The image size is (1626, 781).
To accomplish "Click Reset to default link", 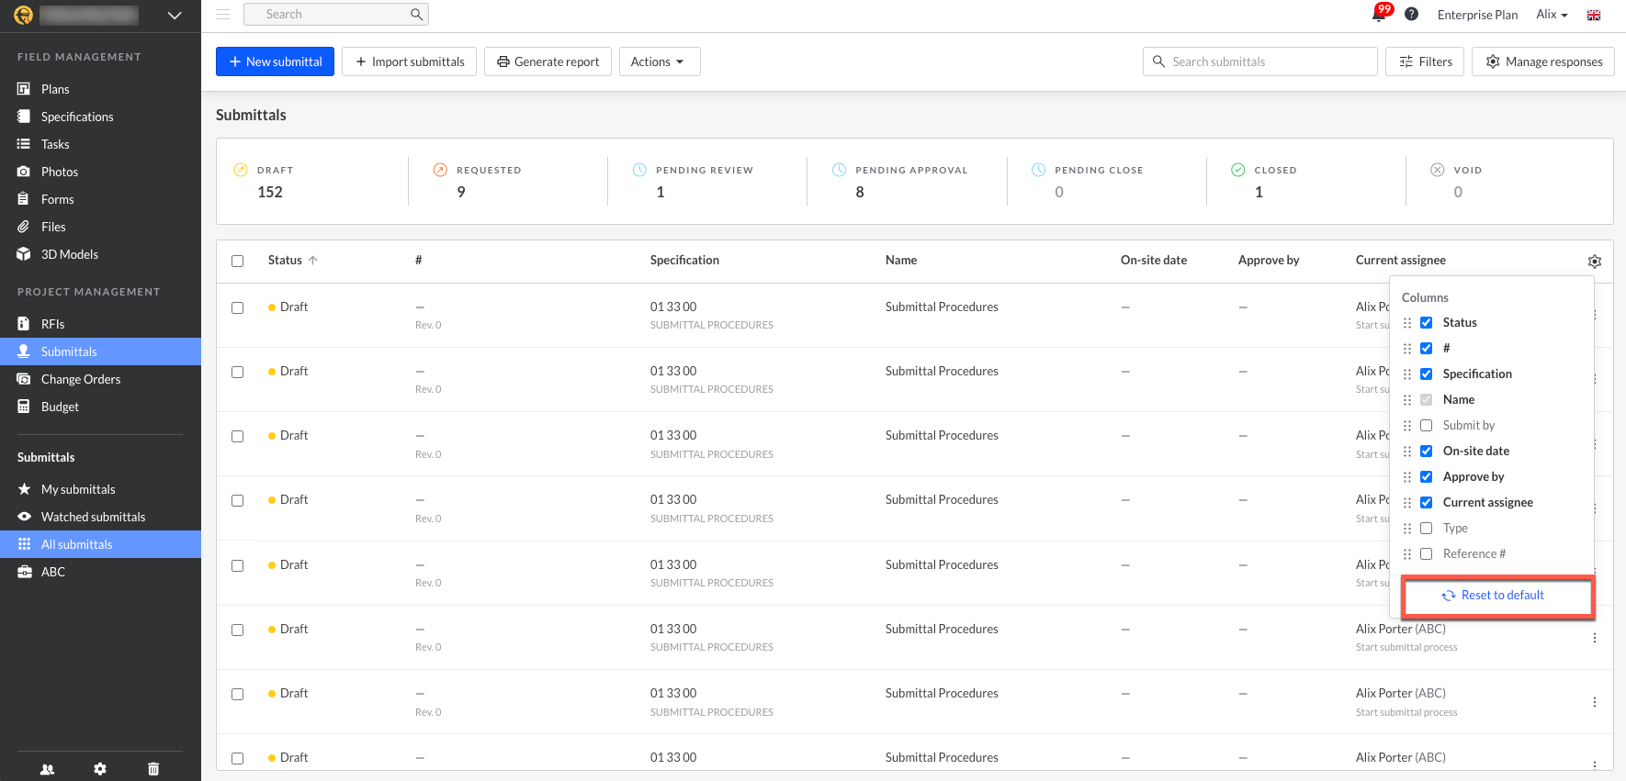I will coord(1493,596).
